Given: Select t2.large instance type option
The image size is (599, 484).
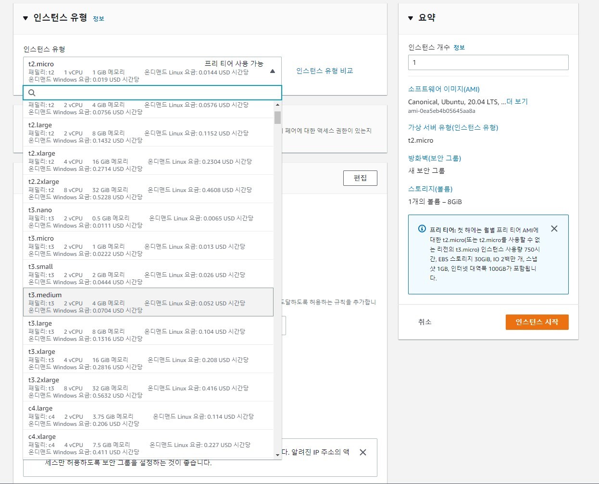Looking at the screenshot, I should [x=148, y=133].
